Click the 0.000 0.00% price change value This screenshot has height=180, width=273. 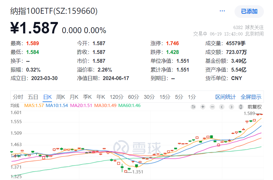coord(84,30)
